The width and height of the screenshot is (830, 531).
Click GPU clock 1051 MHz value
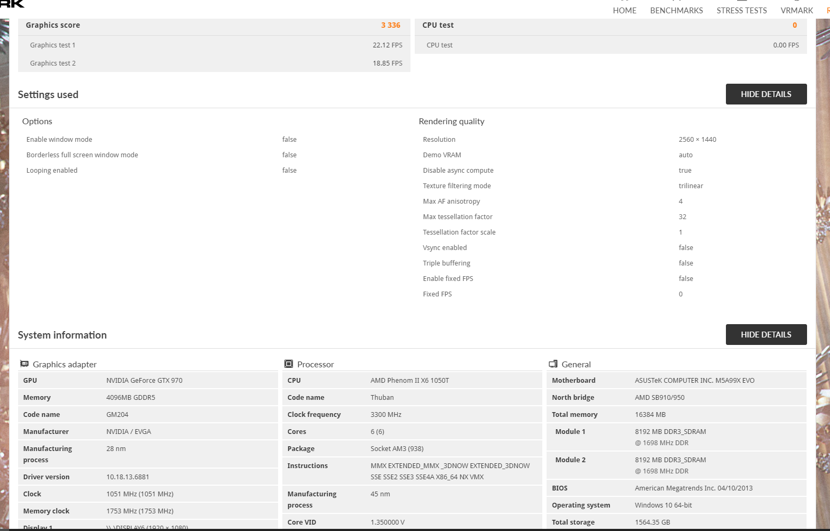(140, 494)
